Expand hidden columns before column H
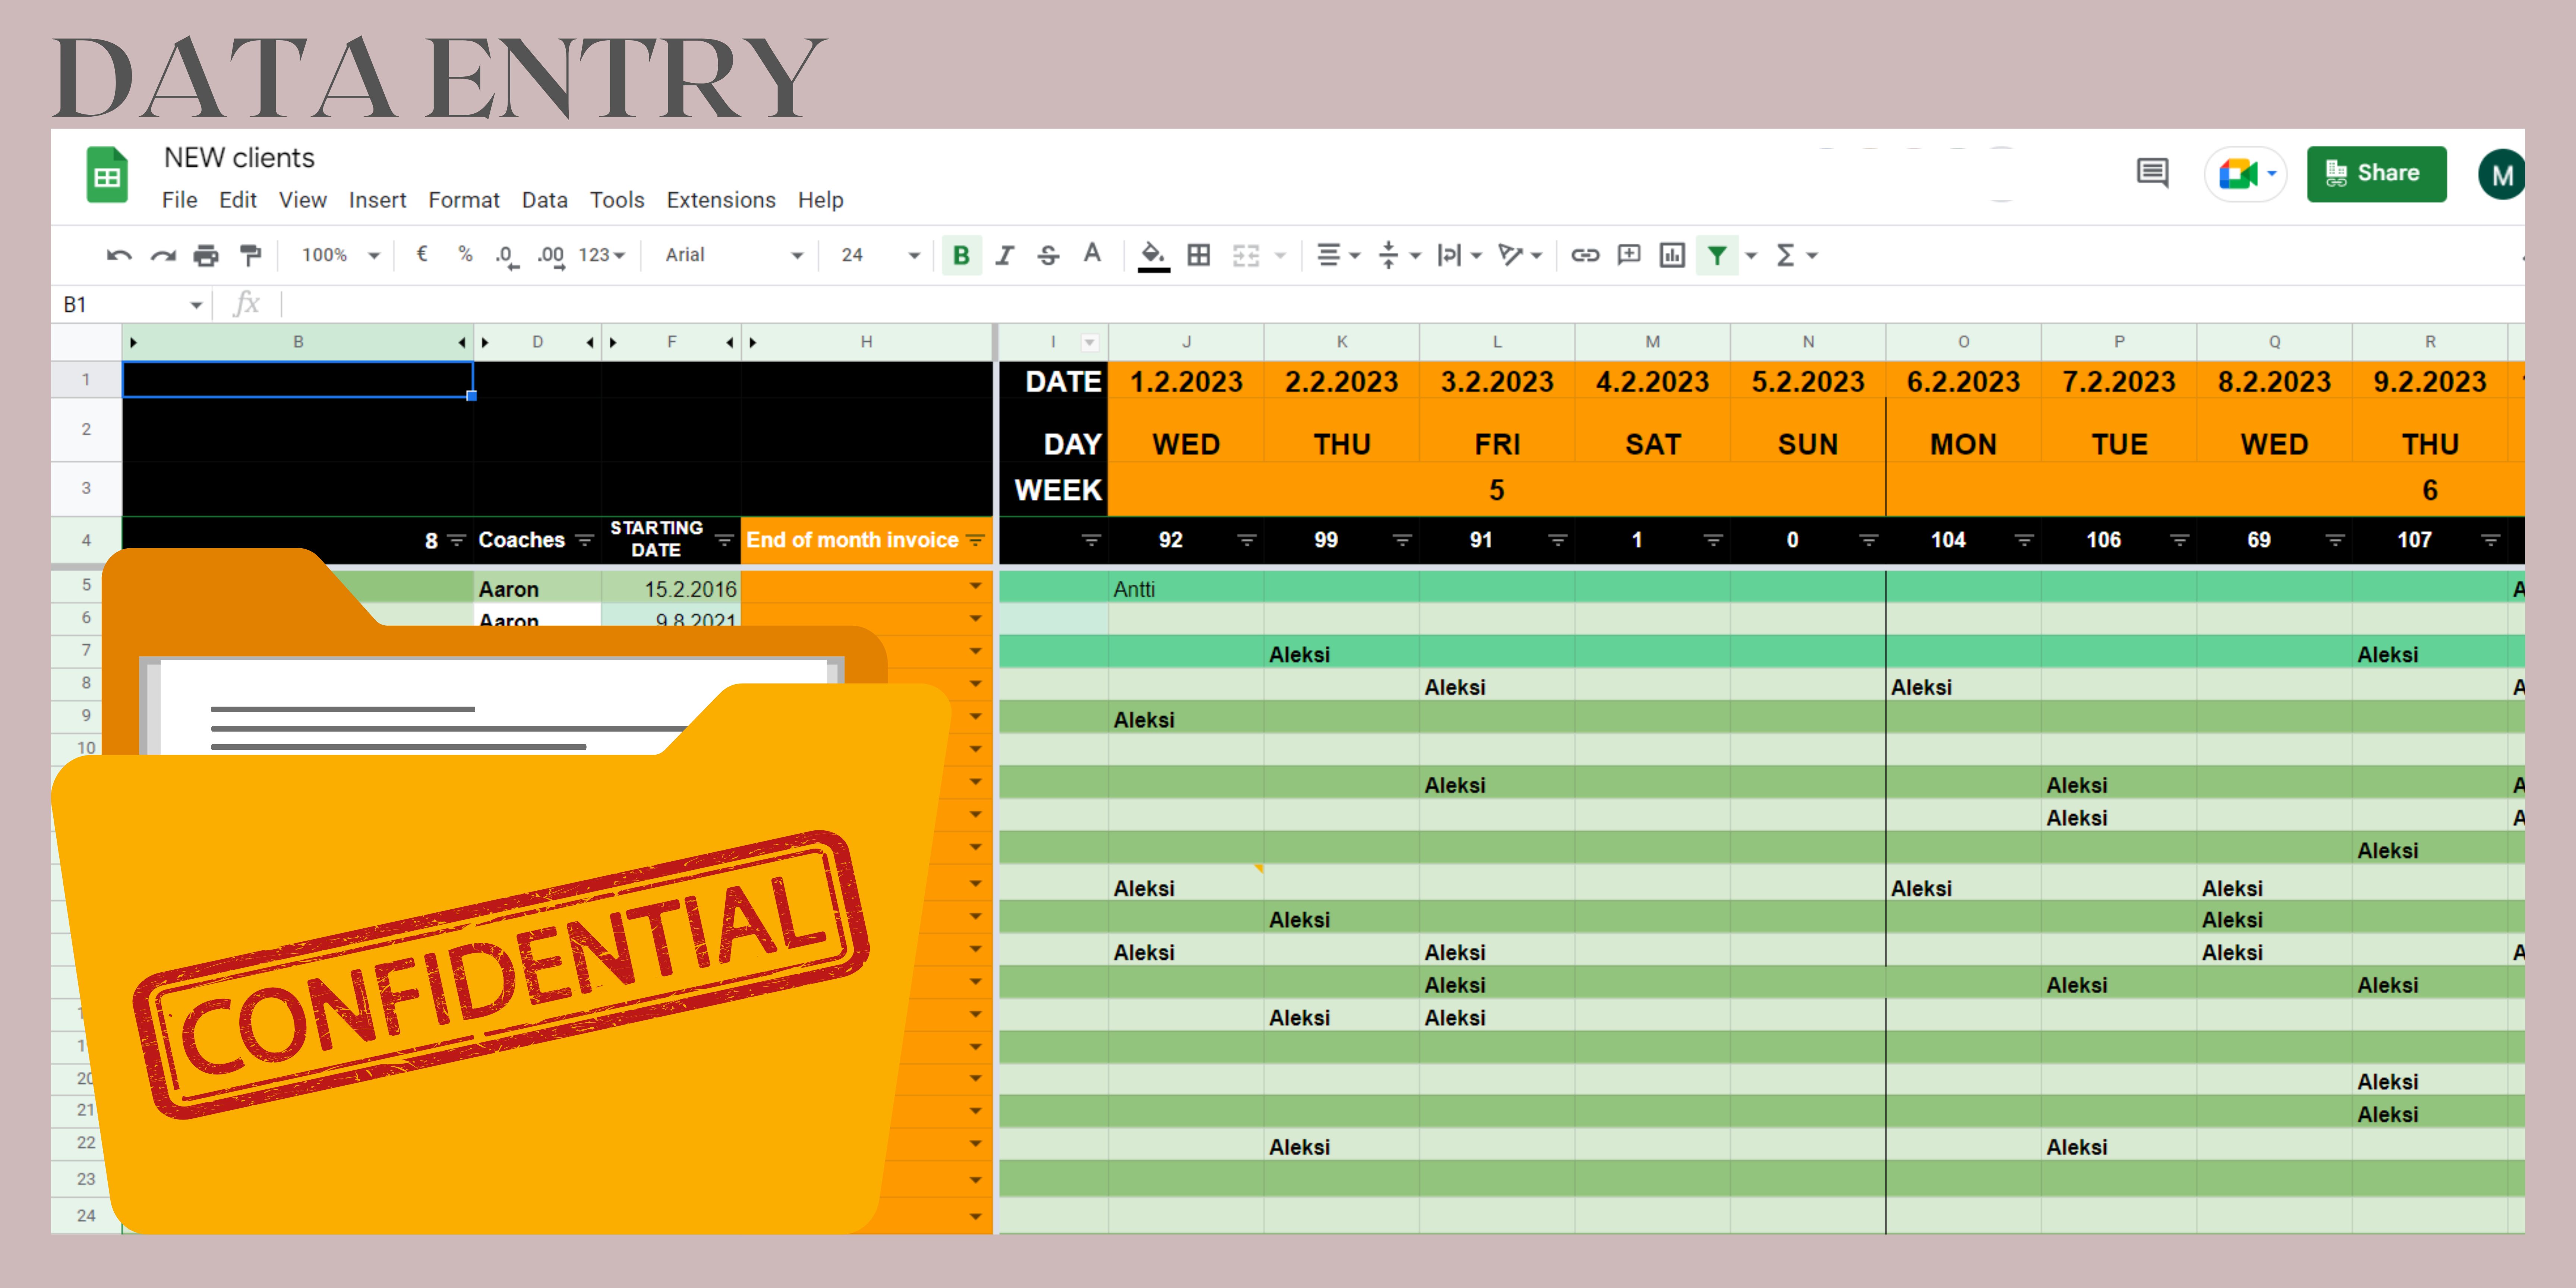The image size is (2576, 1288). click(x=753, y=342)
